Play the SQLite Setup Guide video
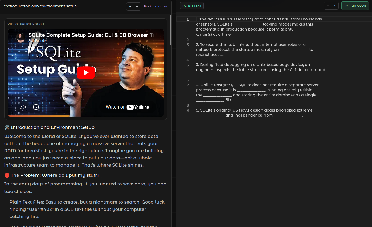This screenshot has width=372, height=227. tap(86, 73)
